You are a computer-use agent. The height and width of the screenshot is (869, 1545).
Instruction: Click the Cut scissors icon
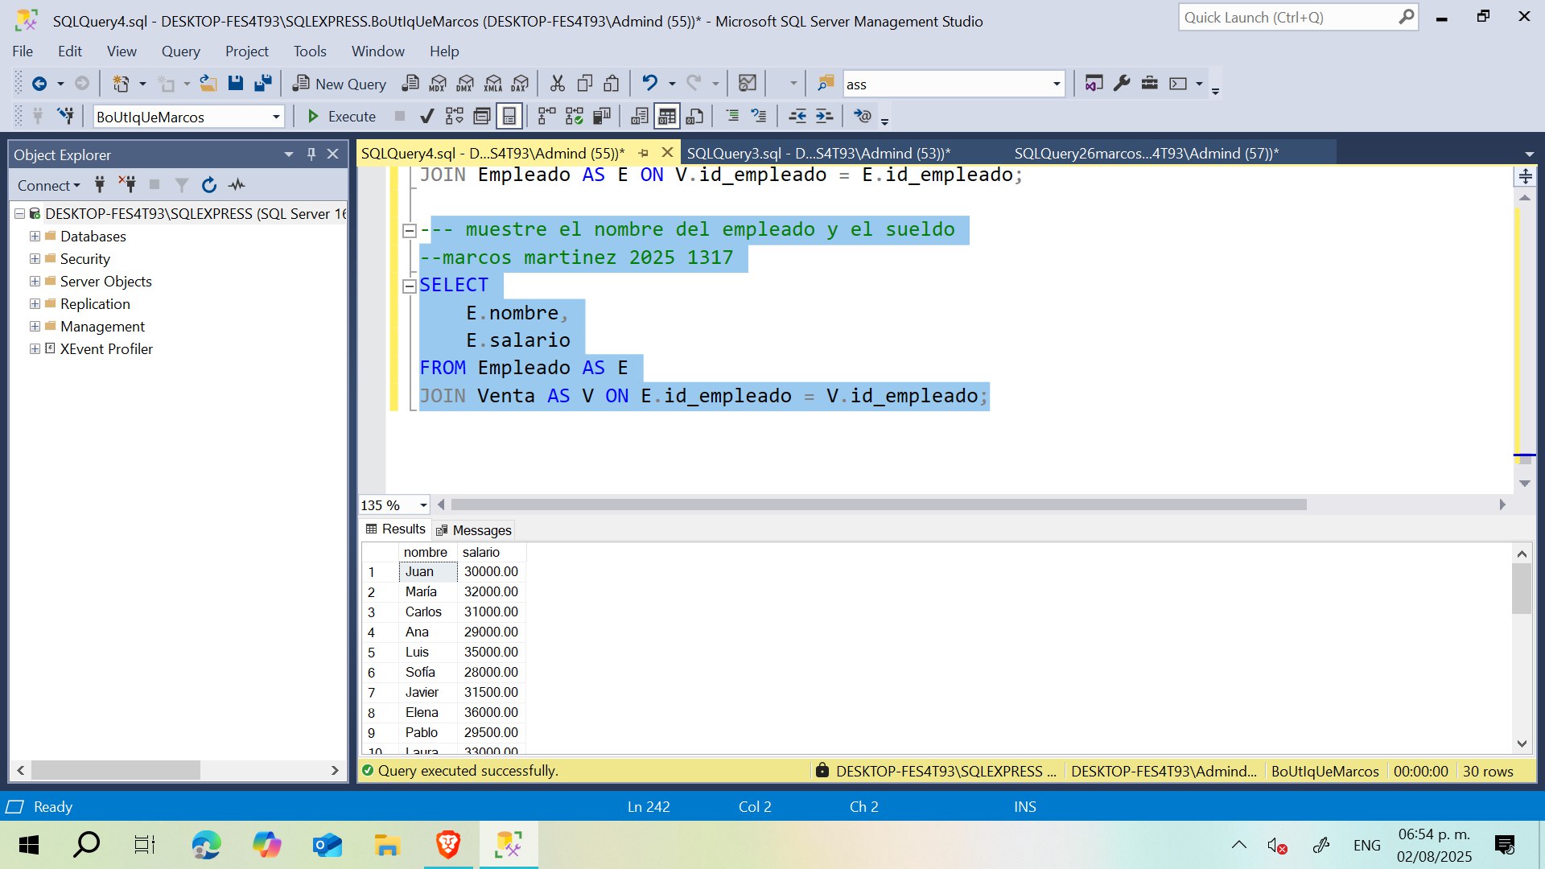(x=557, y=84)
